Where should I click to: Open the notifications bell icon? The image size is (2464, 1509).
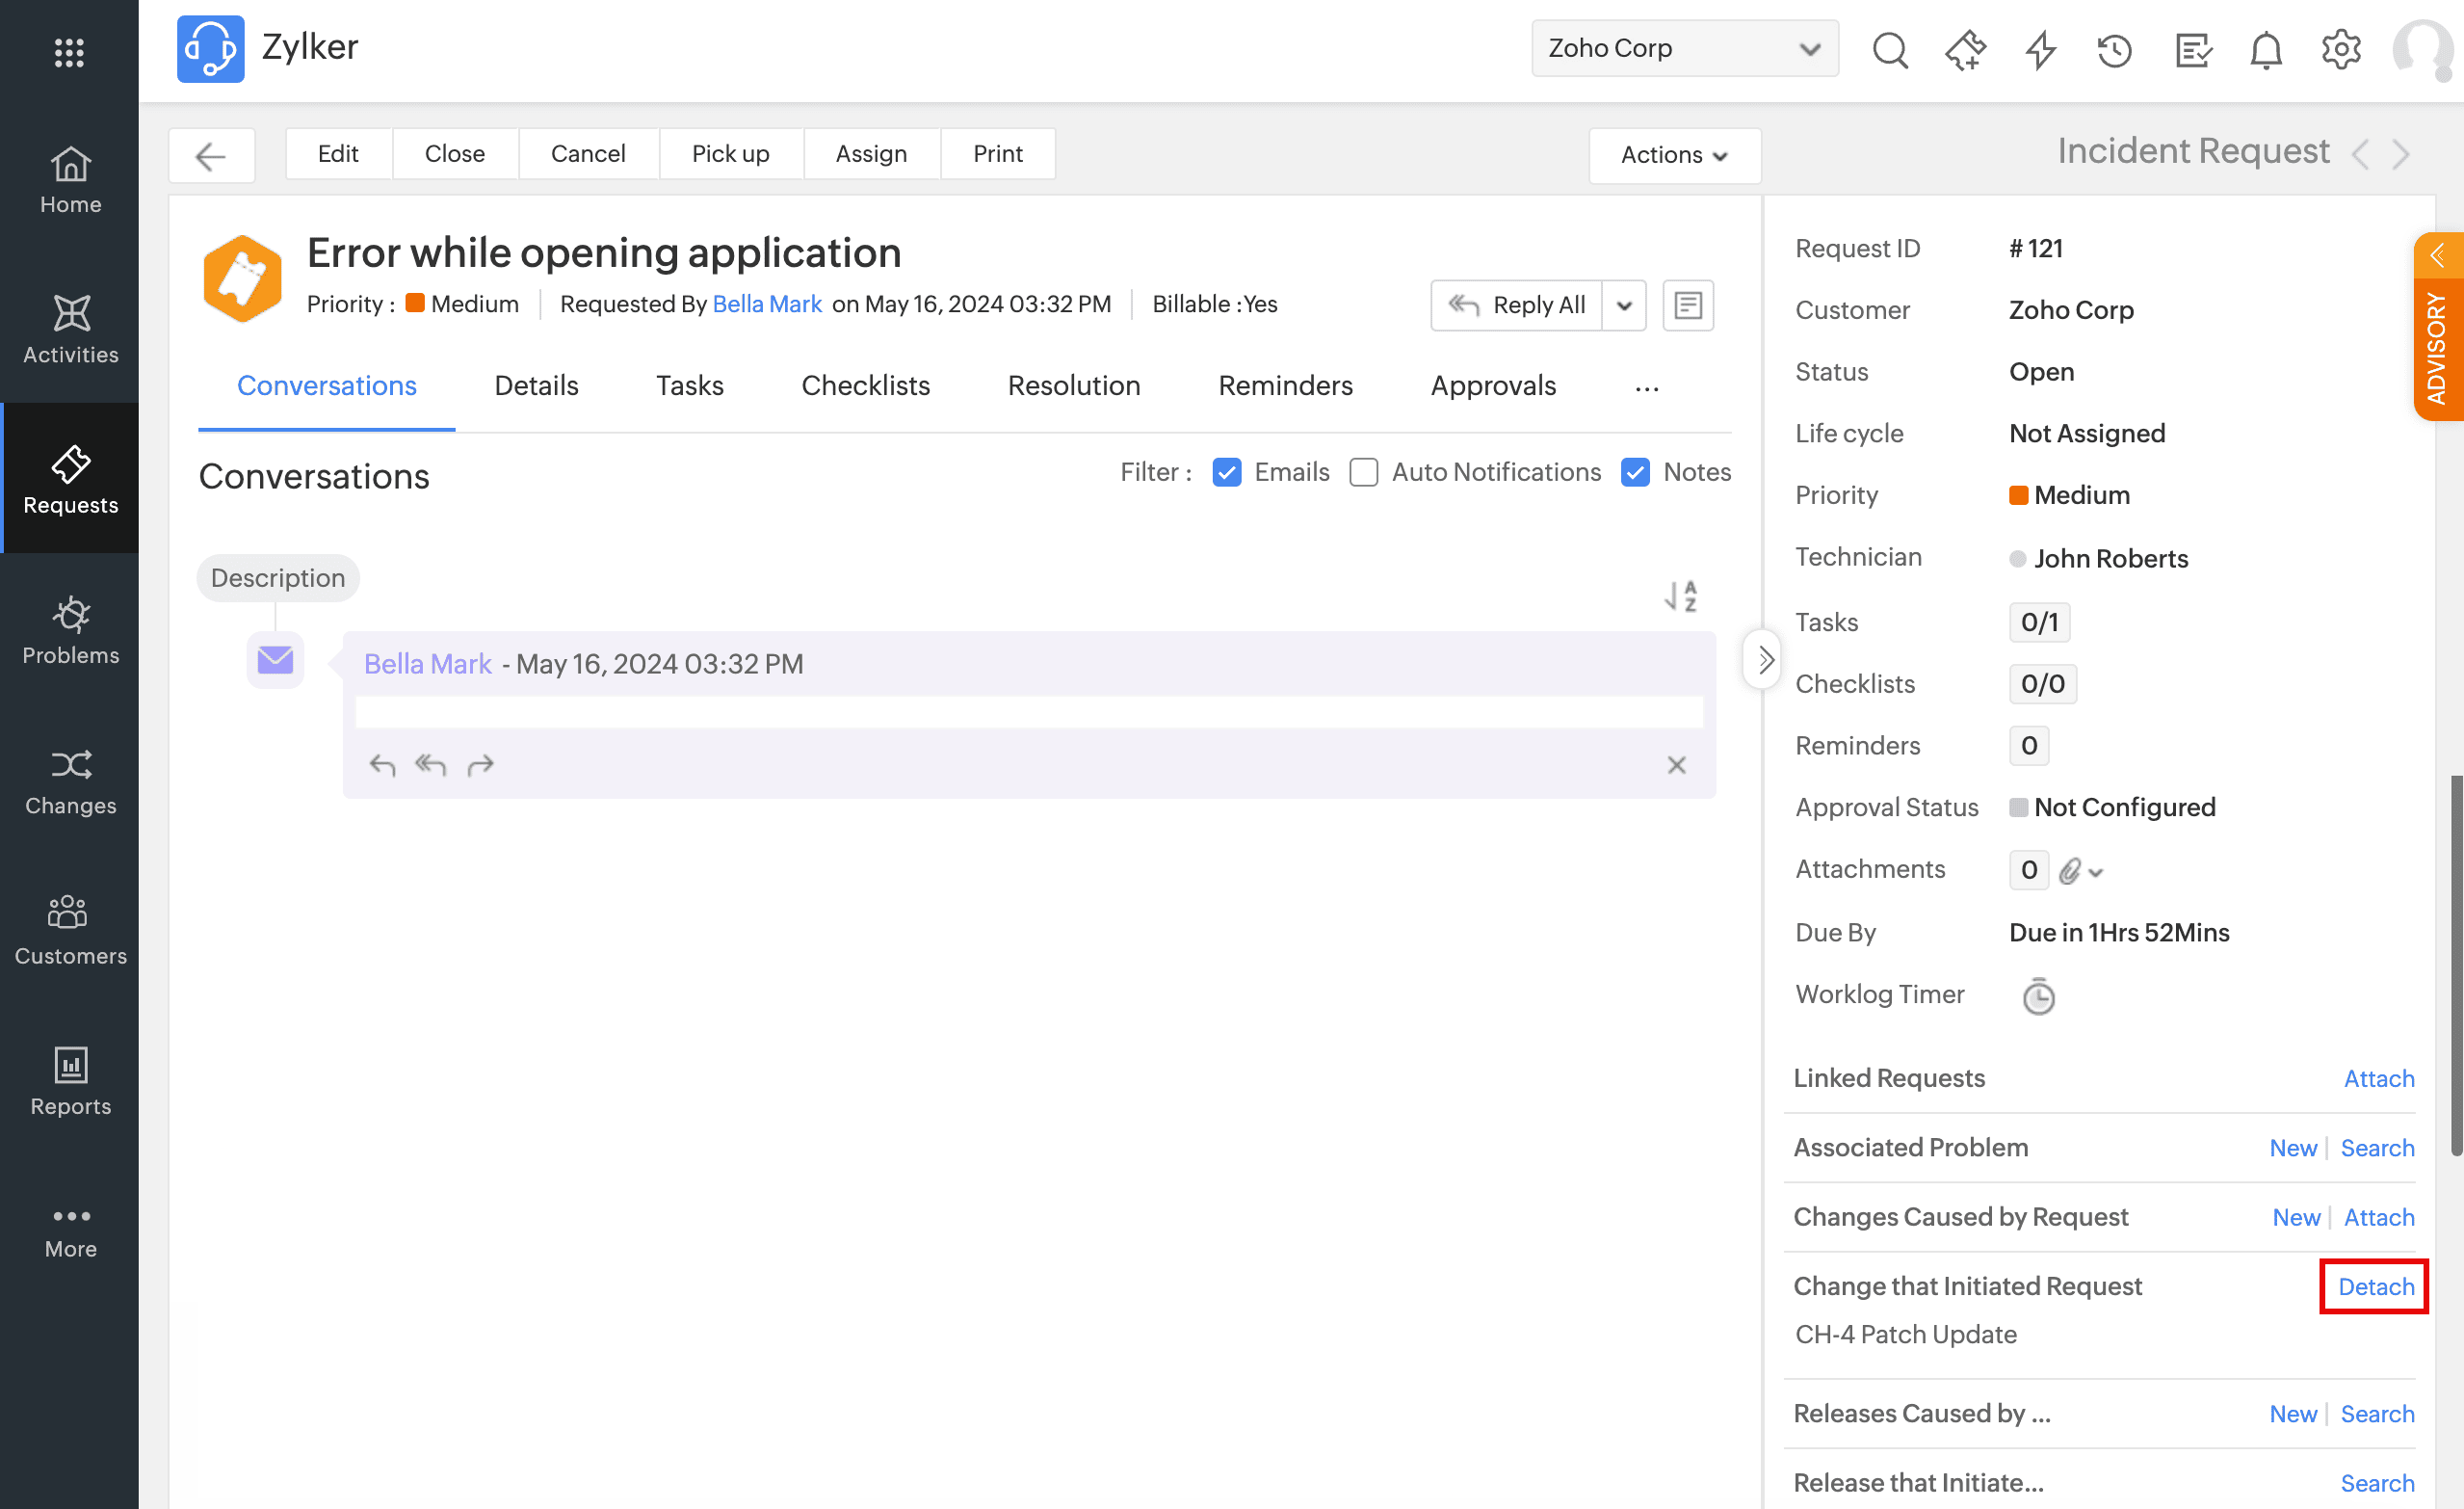coord(2265,49)
